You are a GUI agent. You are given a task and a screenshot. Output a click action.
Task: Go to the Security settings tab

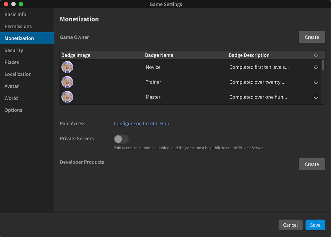14,50
